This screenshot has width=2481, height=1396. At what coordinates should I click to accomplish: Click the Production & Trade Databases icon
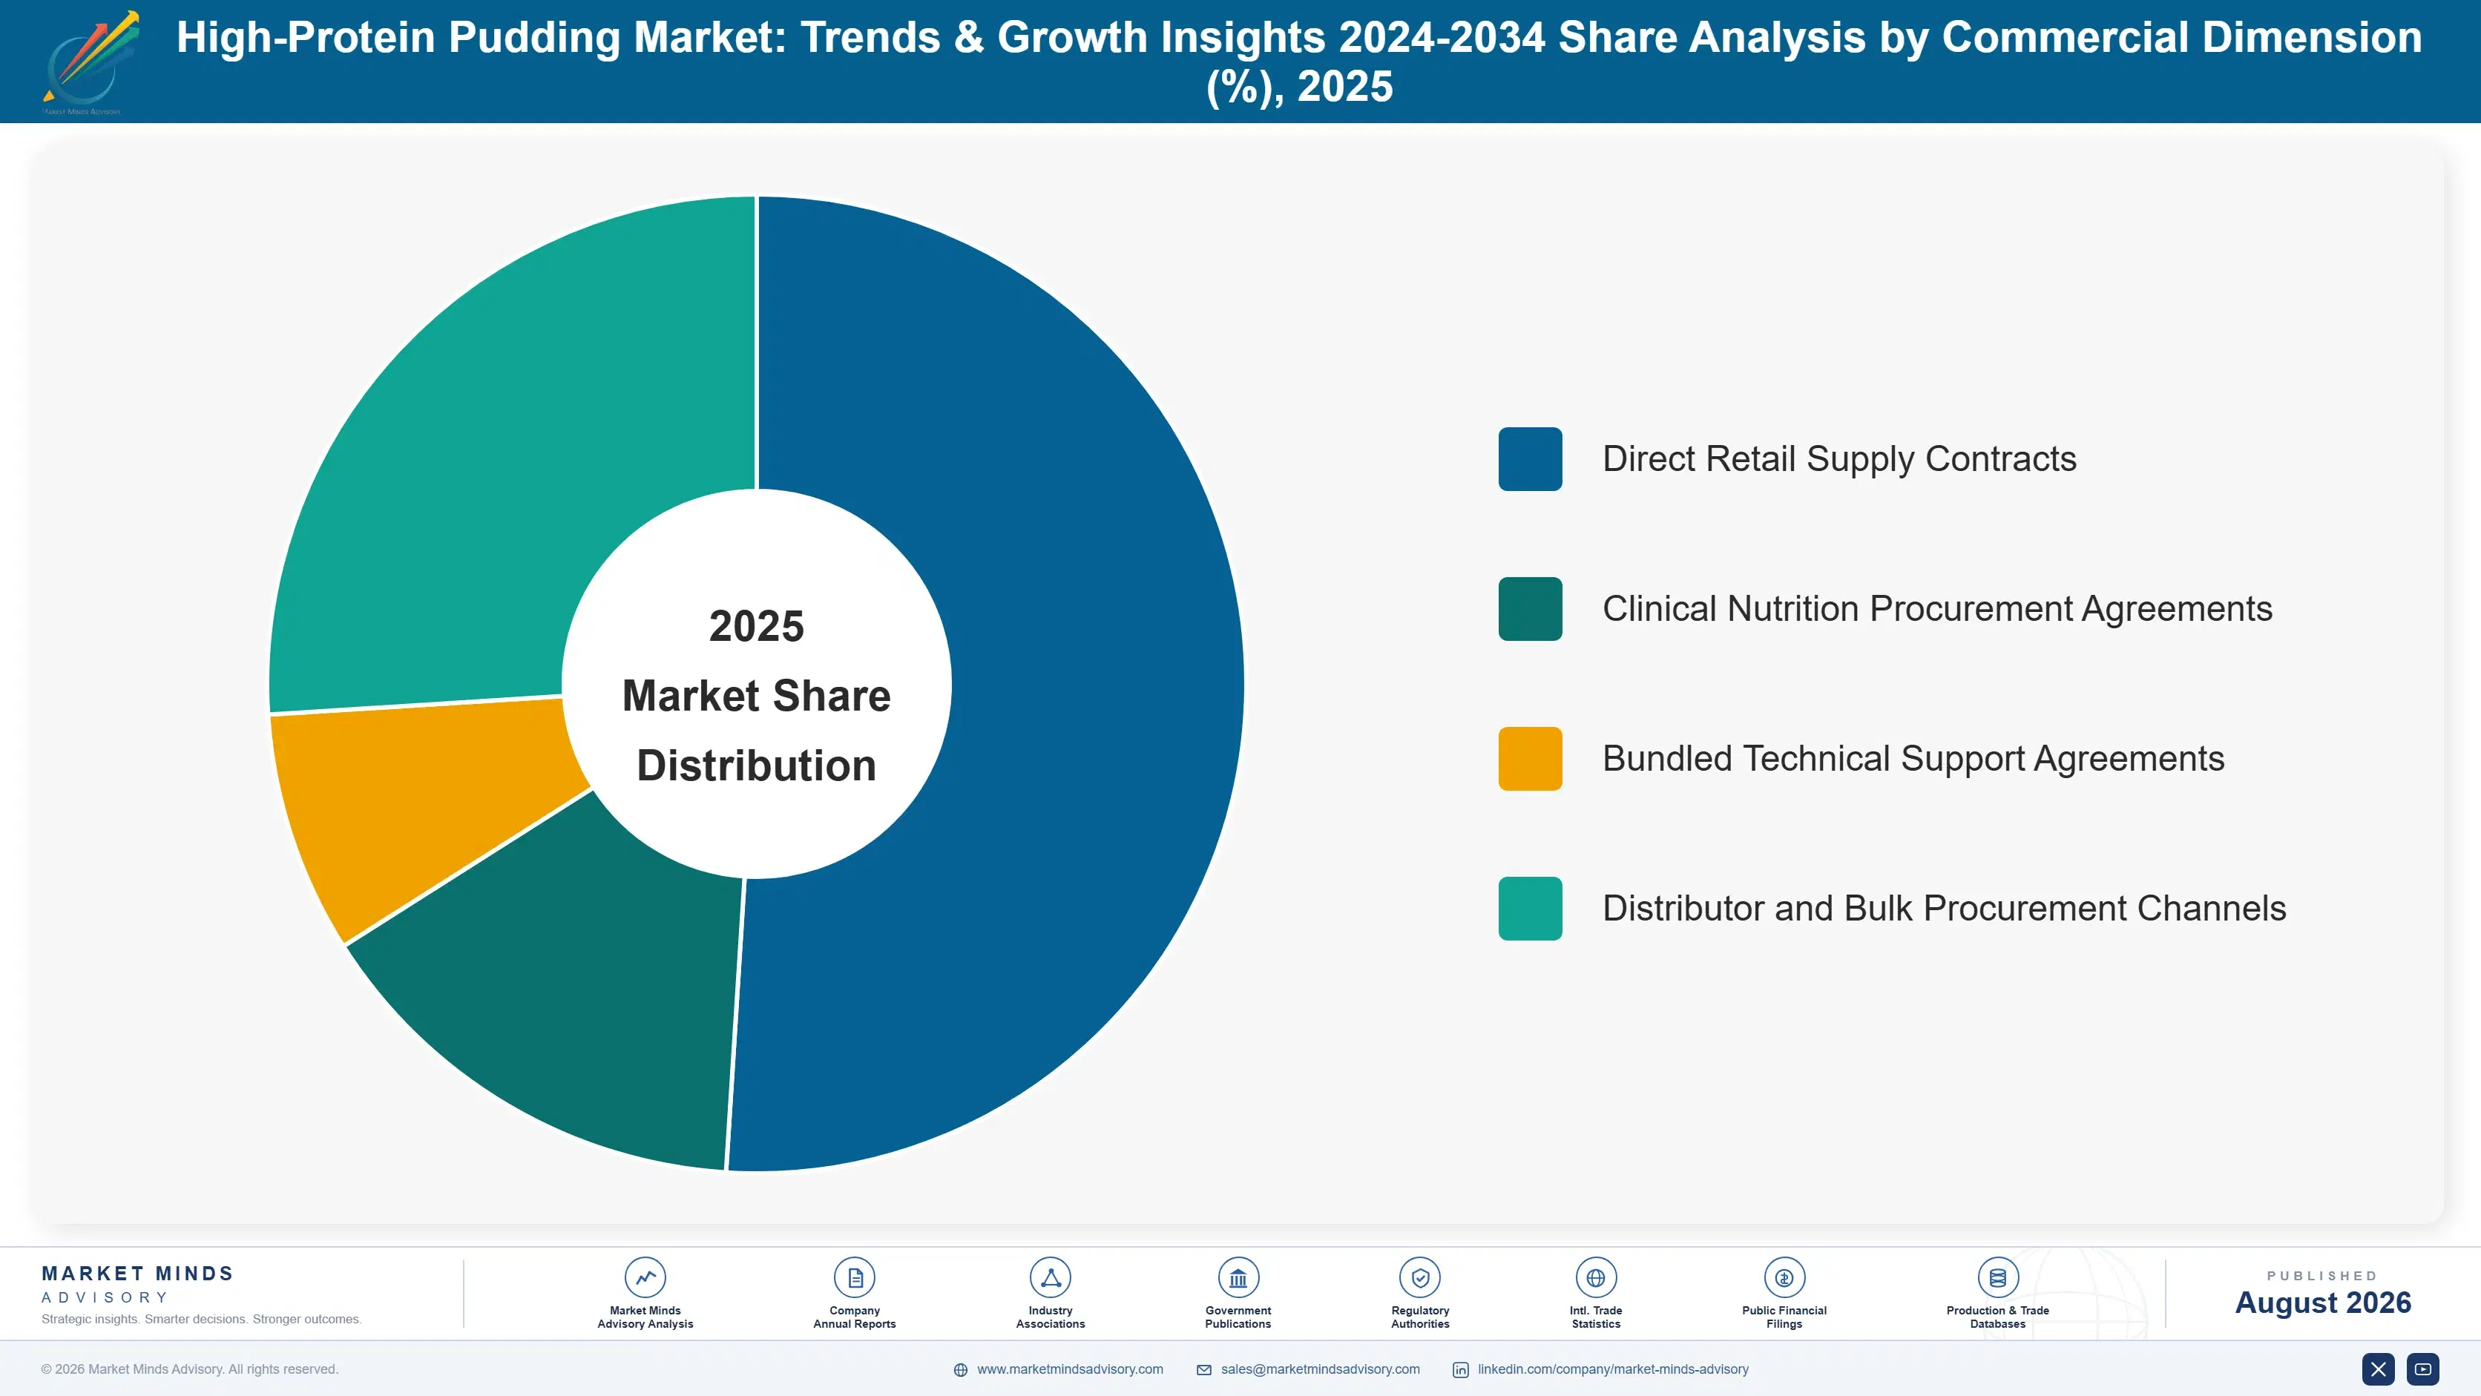(1997, 1277)
